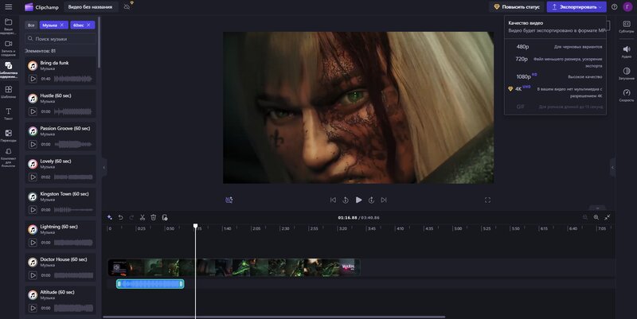Viewport: 637px width, 319px height.
Task: Check the cloud sync status icon
Action: tap(127, 7)
